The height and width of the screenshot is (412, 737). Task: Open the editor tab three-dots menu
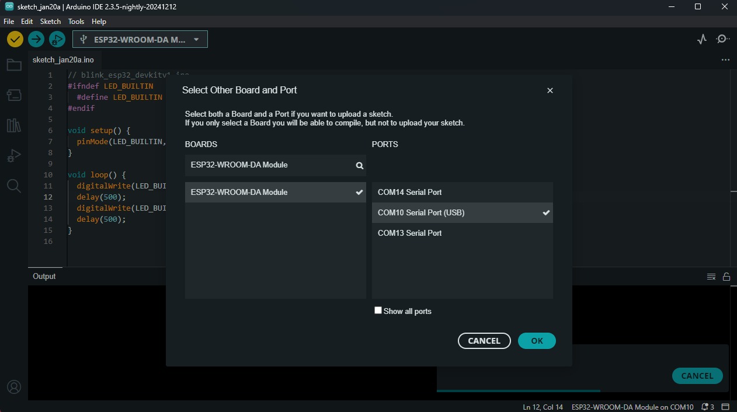(x=725, y=60)
